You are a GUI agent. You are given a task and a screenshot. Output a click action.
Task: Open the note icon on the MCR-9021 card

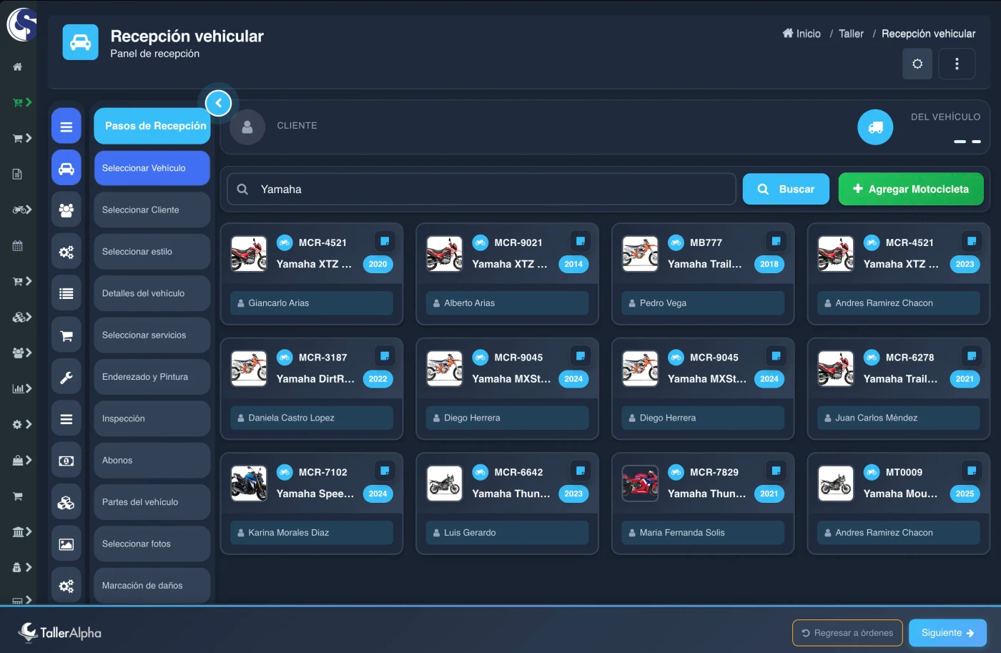tap(580, 241)
